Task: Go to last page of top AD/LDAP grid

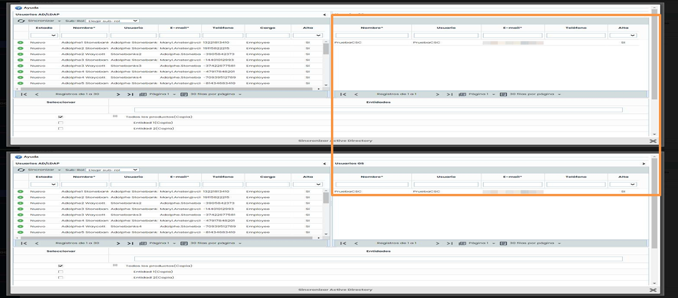Action: tap(131, 94)
